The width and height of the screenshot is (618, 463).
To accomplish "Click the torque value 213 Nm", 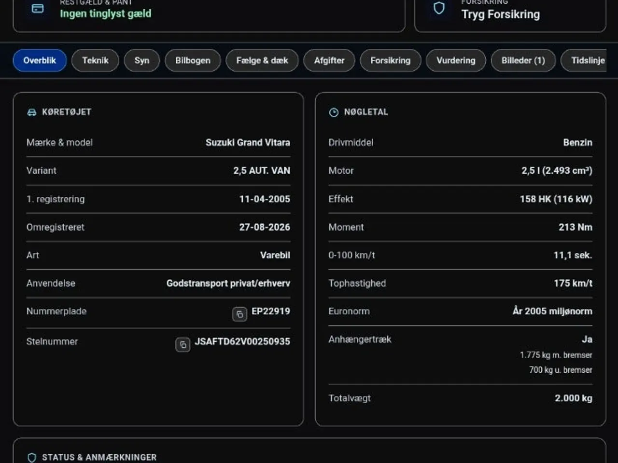I will [x=576, y=227].
